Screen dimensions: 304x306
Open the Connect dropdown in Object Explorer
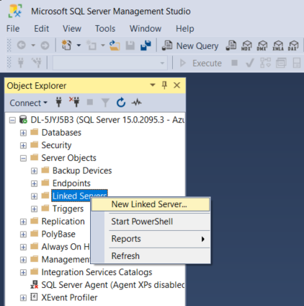point(28,103)
